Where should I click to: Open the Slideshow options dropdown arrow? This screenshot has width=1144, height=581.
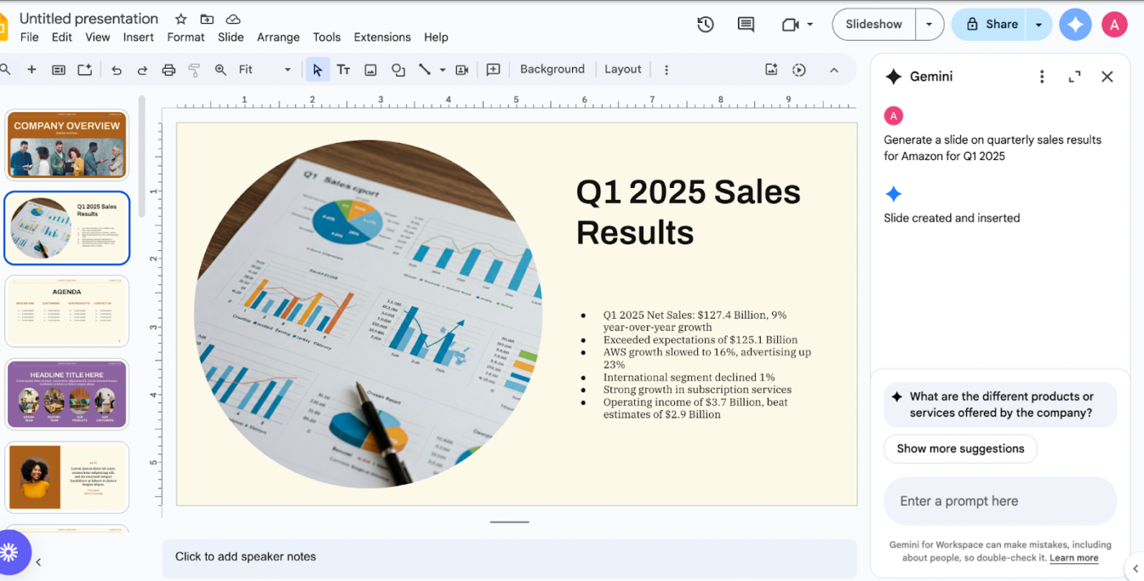929,25
